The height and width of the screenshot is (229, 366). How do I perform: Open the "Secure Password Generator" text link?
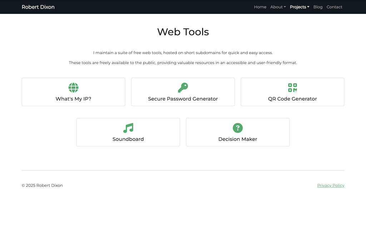(183, 99)
